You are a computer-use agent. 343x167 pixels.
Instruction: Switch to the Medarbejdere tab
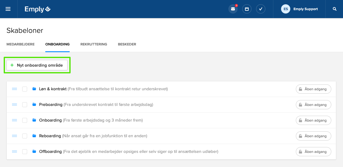click(20, 44)
